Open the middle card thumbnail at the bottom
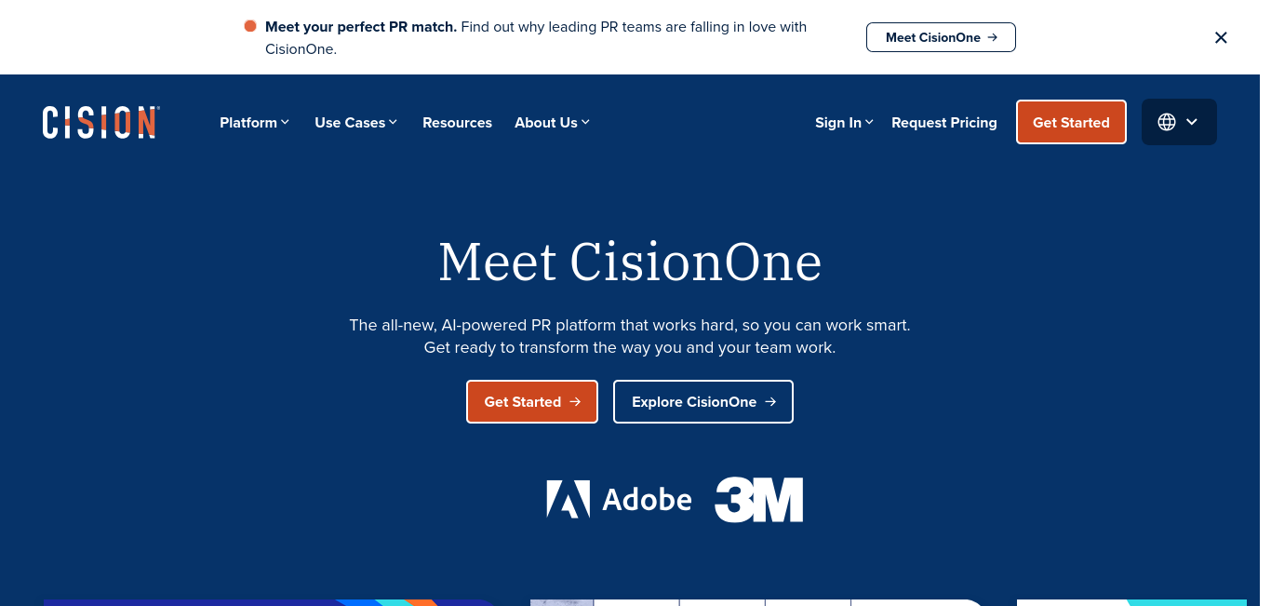The image size is (1271, 606). point(758,602)
